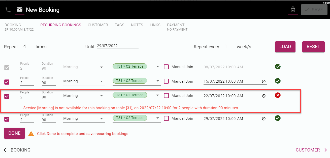Switch to the NOTES tab

tap(137, 25)
